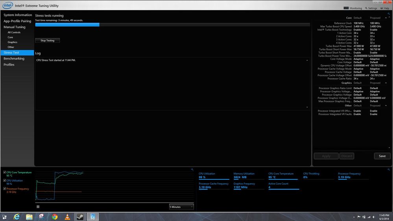Click Memory Utilization 3824 MB readout

point(249,175)
